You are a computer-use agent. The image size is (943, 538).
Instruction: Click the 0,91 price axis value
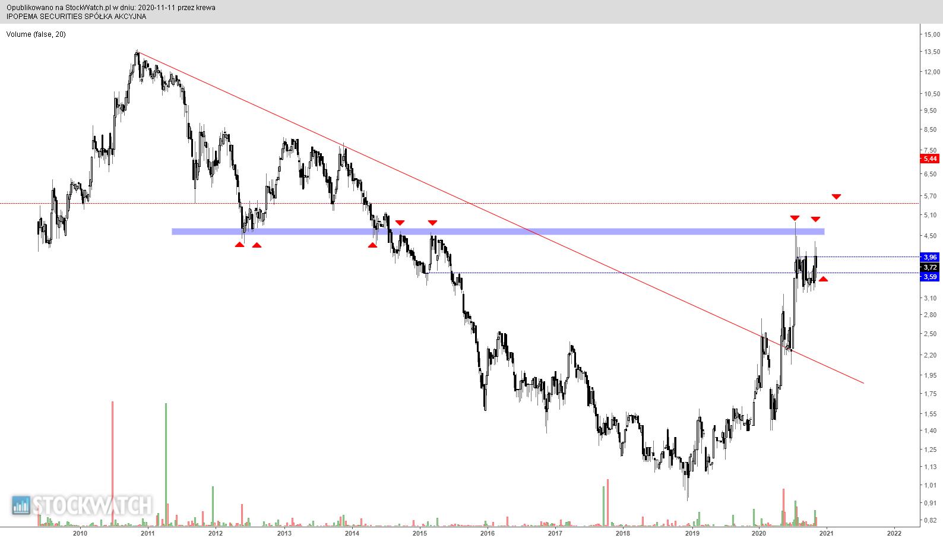tap(932, 503)
